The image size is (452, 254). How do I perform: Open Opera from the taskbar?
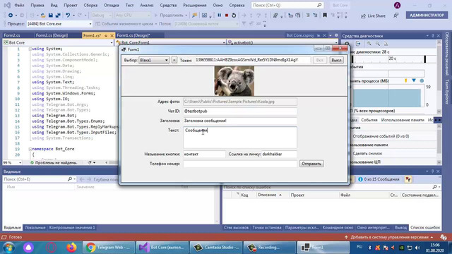52,248
